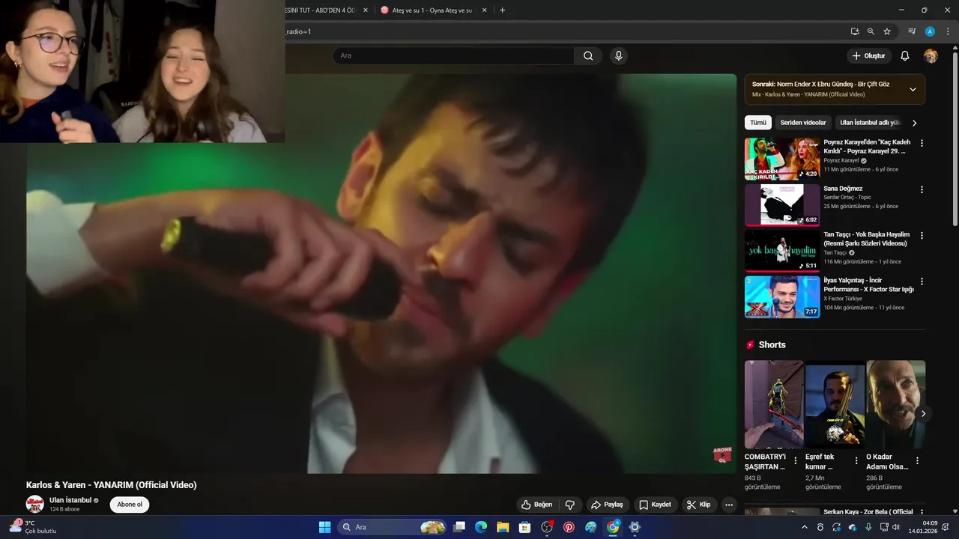The width and height of the screenshot is (959, 539).
Task: Open İlyas Yalçıntaş X Factor thumbnail
Action: 782,297
